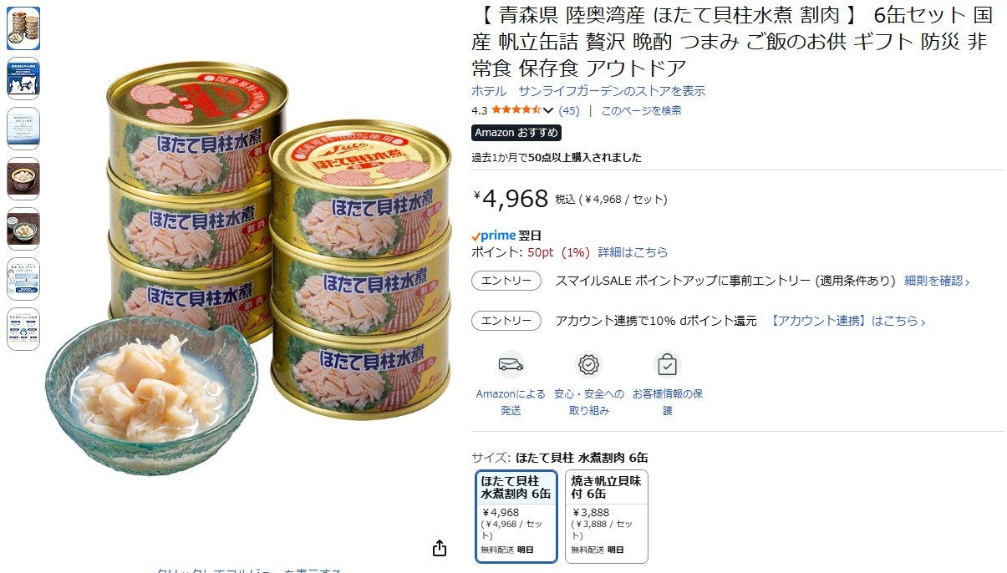
Task: Select the fourth thumbnail showing scallop dish
Action: 23,179
